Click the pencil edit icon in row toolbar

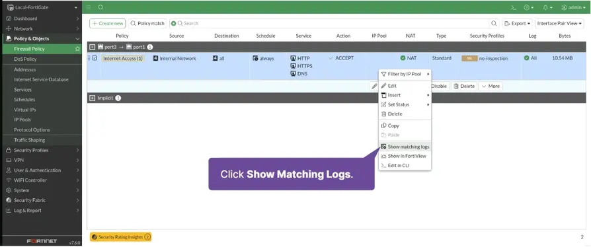click(374, 87)
